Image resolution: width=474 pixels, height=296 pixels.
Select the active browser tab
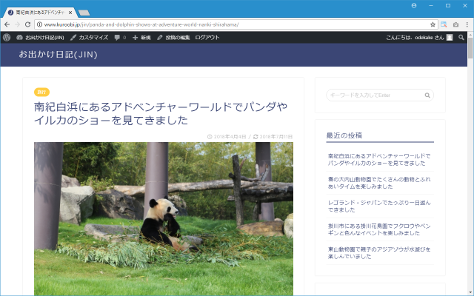39,13
